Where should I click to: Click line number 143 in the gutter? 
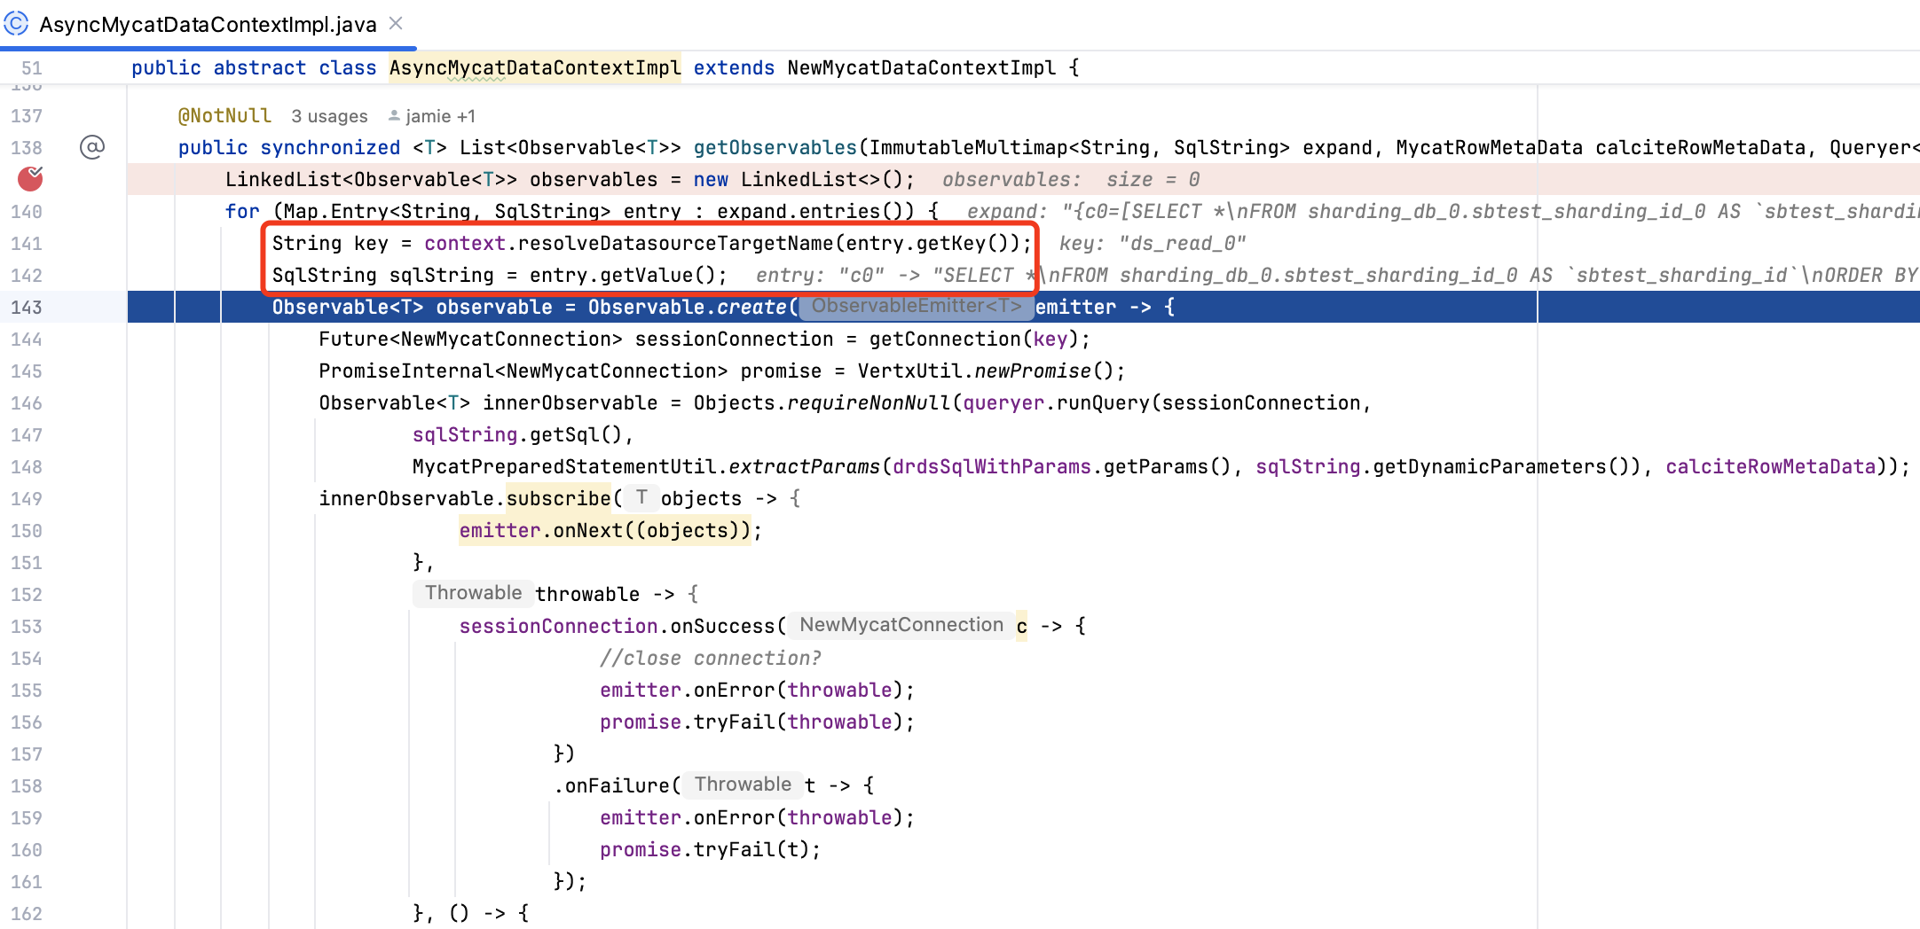click(27, 307)
